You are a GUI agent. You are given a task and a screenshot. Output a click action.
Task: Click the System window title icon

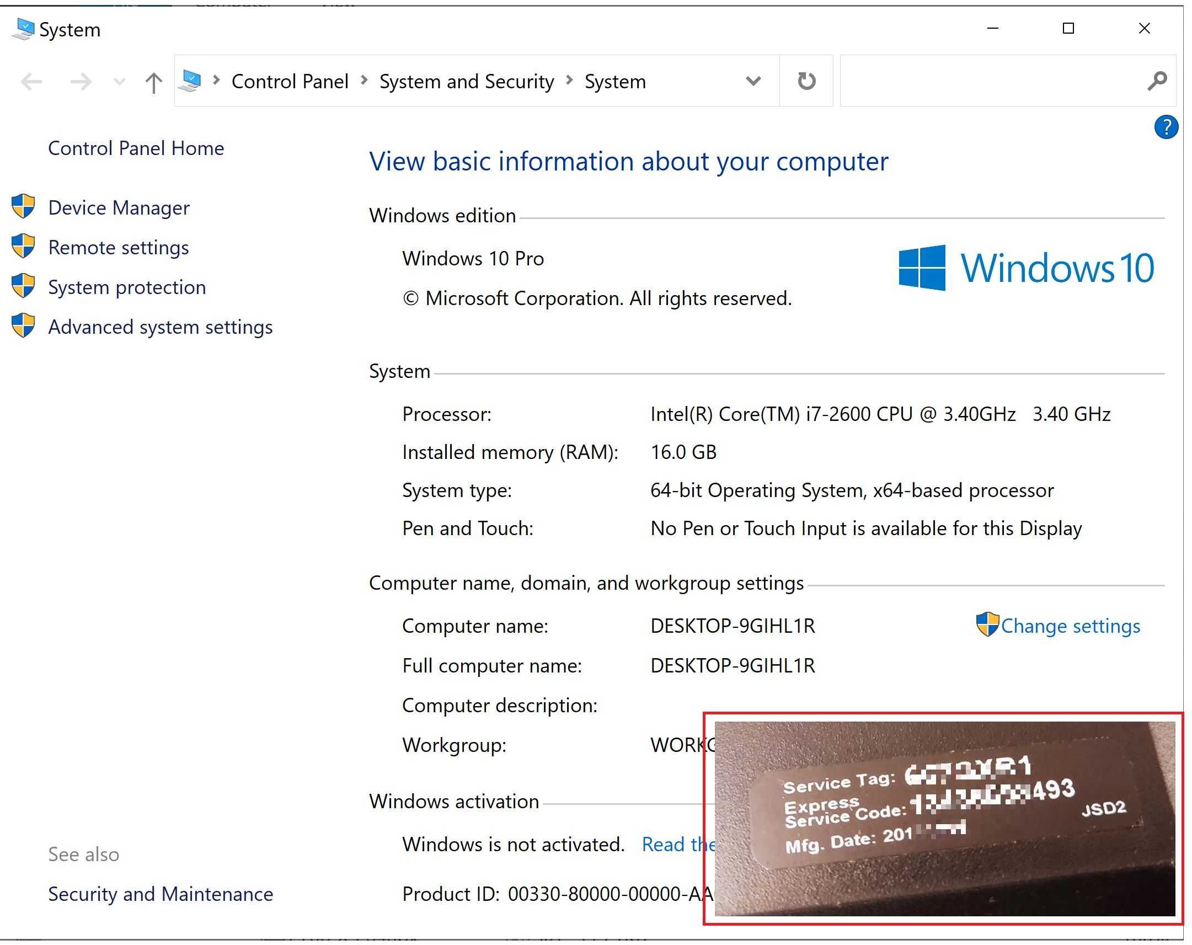23,29
